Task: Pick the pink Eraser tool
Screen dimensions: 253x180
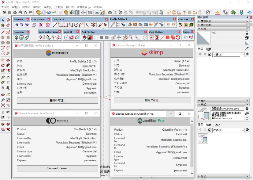Action: pyautogui.click(x=8, y=25)
